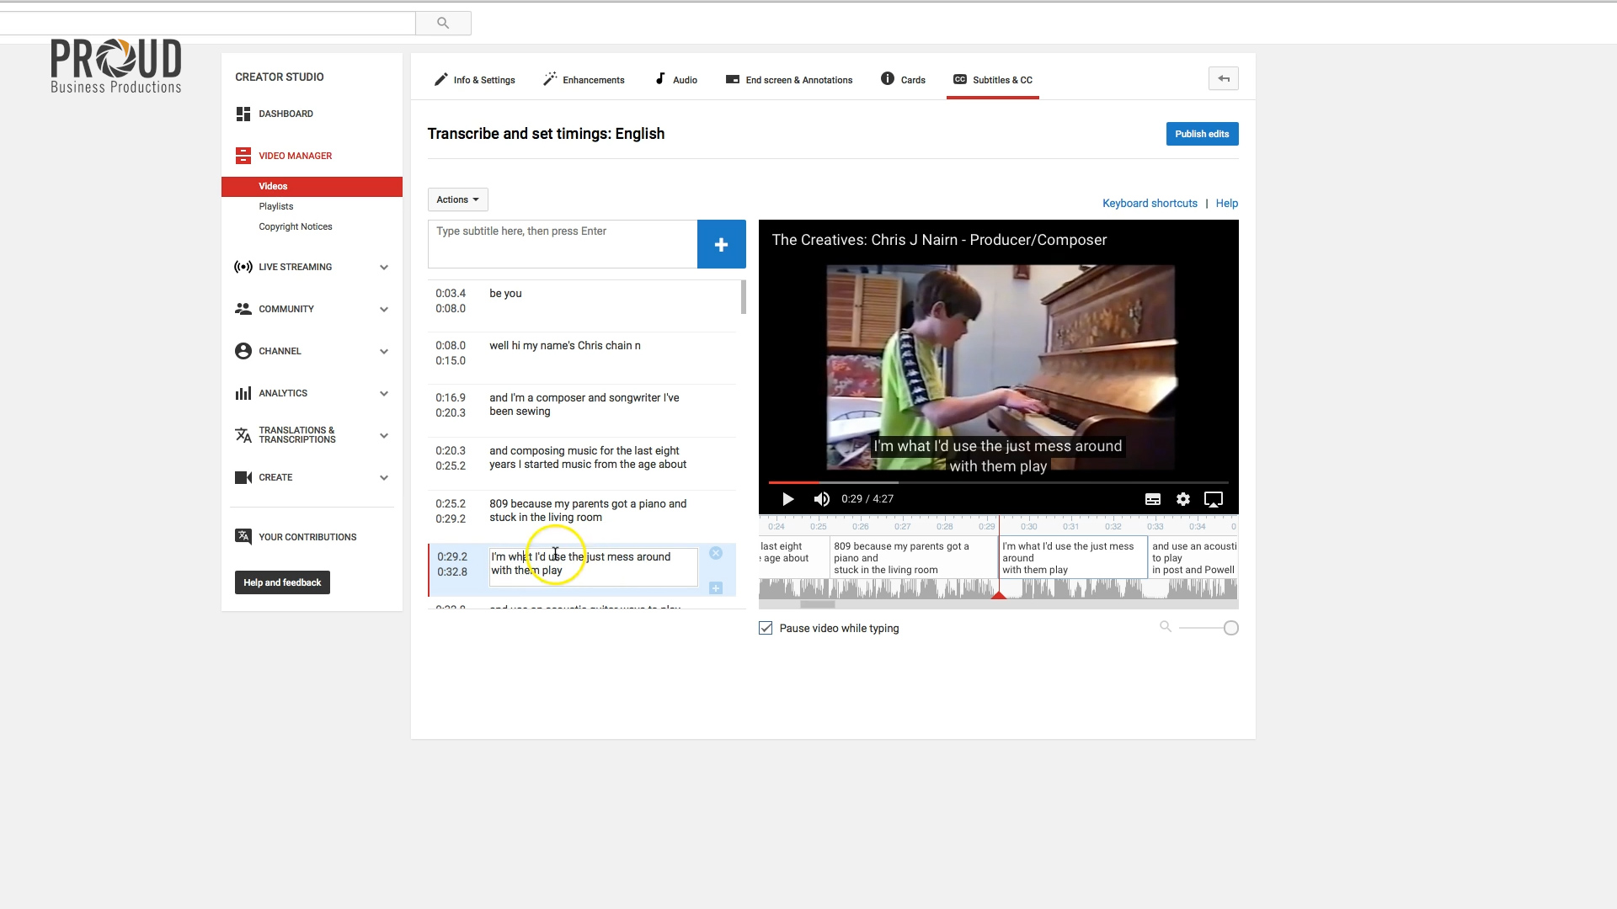The height and width of the screenshot is (909, 1617).
Task: Click the Translations & Transcriptions icon
Action: pyautogui.click(x=243, y=435)
